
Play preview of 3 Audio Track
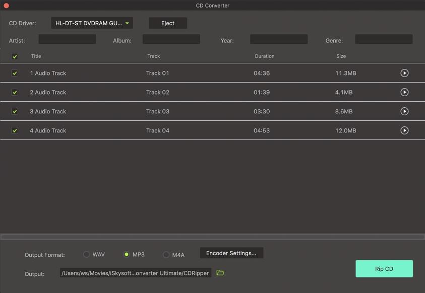click(x=404, y=111)
